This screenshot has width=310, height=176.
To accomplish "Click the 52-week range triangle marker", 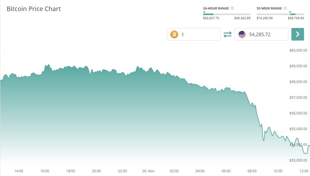I will (x=290, y=12).
